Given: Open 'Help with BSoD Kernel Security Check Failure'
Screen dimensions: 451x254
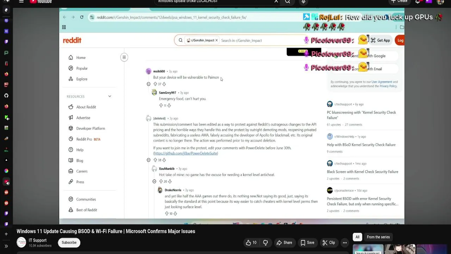Looking at the screenshot, I should click(361, 145).
